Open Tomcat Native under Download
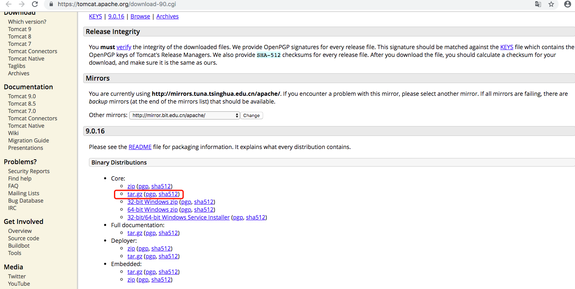The width and height of the screenshot is (575, 289). [26, 59]
